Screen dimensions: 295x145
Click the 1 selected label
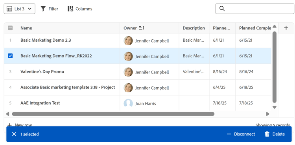[x=29, y=134]
